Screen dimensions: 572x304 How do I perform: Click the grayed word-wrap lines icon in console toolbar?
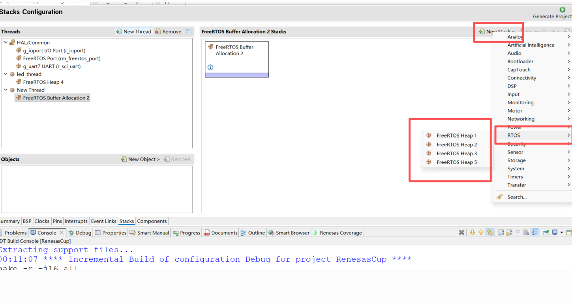pos(518,232)
